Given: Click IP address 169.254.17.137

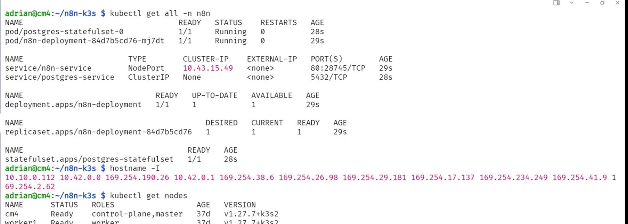Looking at the screenshot, I should (x=443, y=178).
